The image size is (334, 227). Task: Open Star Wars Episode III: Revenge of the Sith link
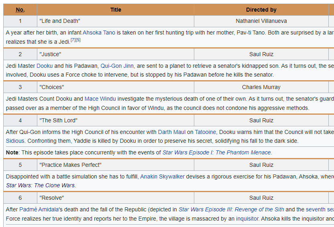(231, 209)
